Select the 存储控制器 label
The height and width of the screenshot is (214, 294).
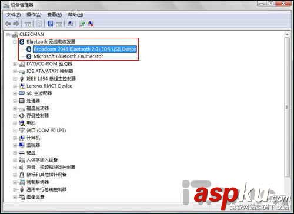pyautogui.click(x=38, y=116)
